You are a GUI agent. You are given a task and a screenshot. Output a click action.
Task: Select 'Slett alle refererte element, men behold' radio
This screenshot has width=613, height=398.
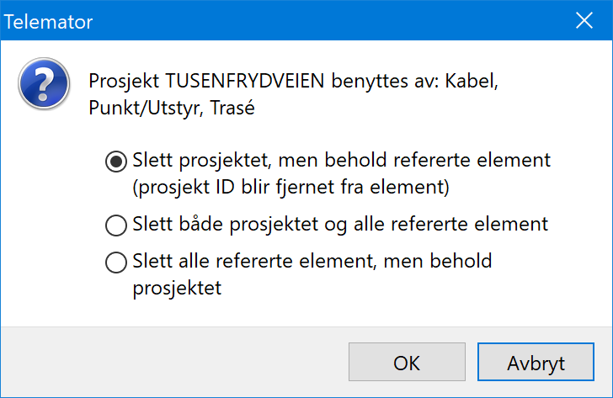[x=116, y=262]
